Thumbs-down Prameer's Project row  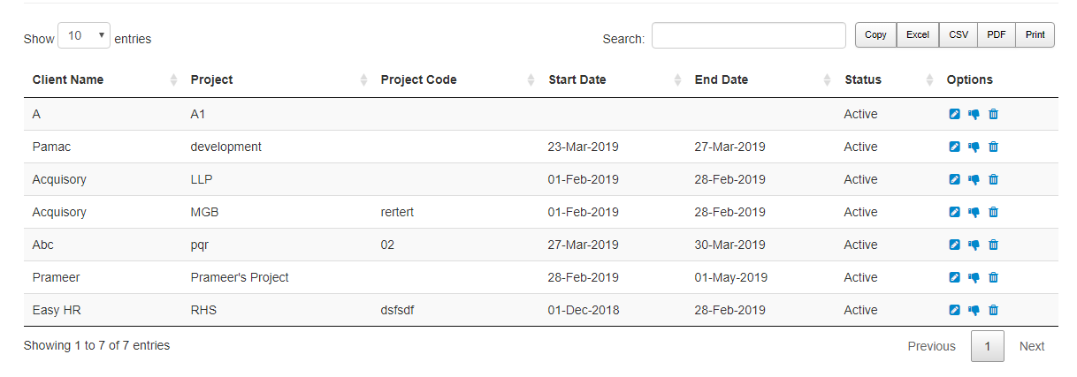tap(974, 277)
